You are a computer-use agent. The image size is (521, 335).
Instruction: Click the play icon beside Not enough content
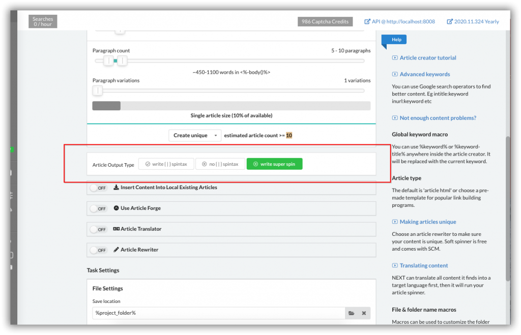395,118
